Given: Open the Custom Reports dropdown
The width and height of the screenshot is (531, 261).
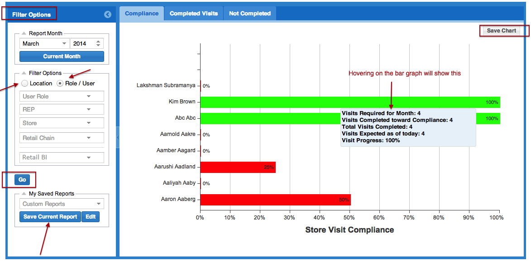Looking at the screenshot, I should pyautogui.click(x=62, y=204).
